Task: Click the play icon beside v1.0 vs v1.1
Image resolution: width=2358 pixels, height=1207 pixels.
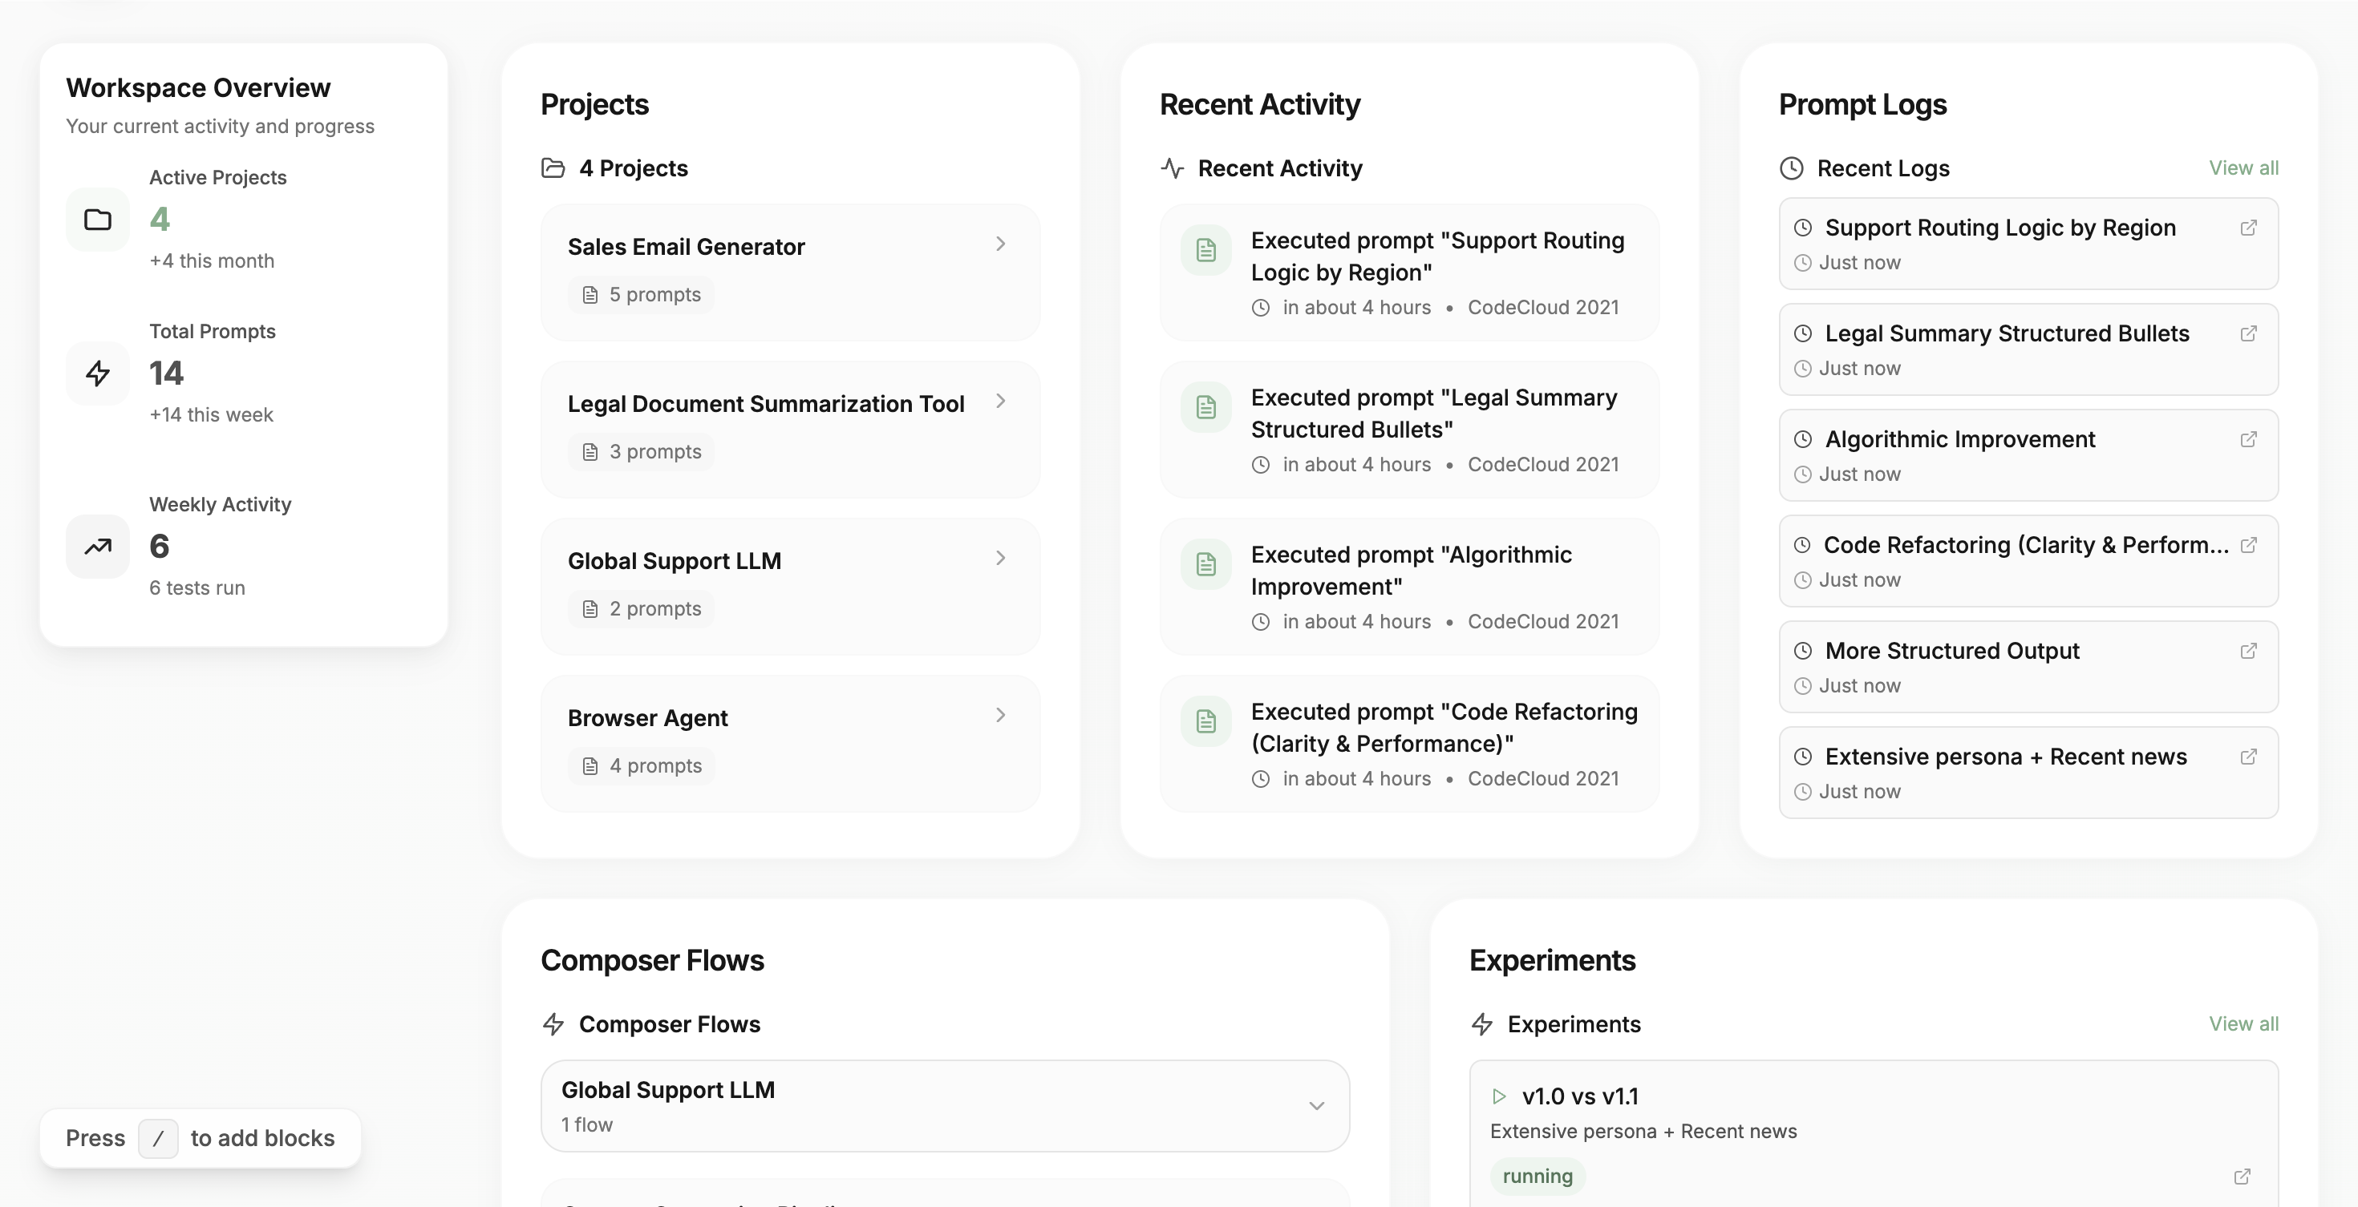Action: 1498,1096
